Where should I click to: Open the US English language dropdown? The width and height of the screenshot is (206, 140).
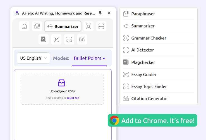(33, 58)
